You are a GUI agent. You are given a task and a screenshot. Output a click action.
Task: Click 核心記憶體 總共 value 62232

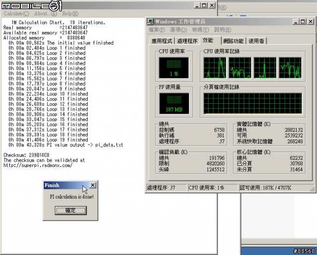296,158
